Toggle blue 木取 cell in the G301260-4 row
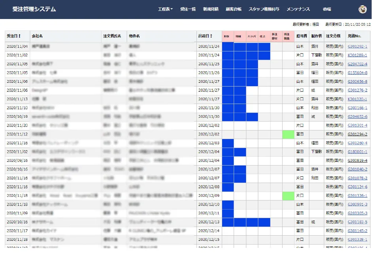The image size is (372, 255). click(228, 143)
